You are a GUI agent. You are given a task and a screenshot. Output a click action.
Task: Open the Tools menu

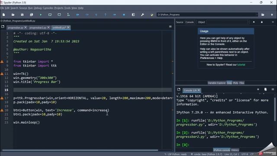click(68, 8)
